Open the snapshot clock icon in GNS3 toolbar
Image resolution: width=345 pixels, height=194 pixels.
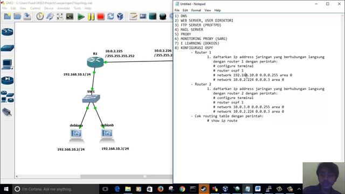40,17
